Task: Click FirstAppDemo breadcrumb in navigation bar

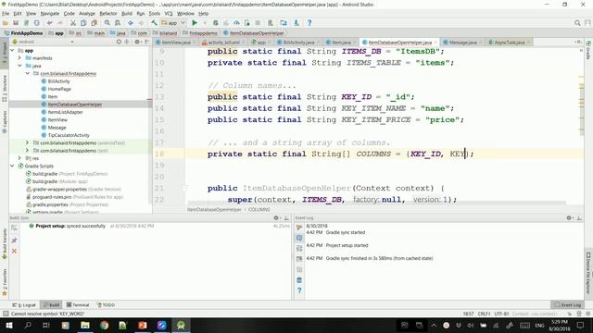Action: click(x=24, y=33)
